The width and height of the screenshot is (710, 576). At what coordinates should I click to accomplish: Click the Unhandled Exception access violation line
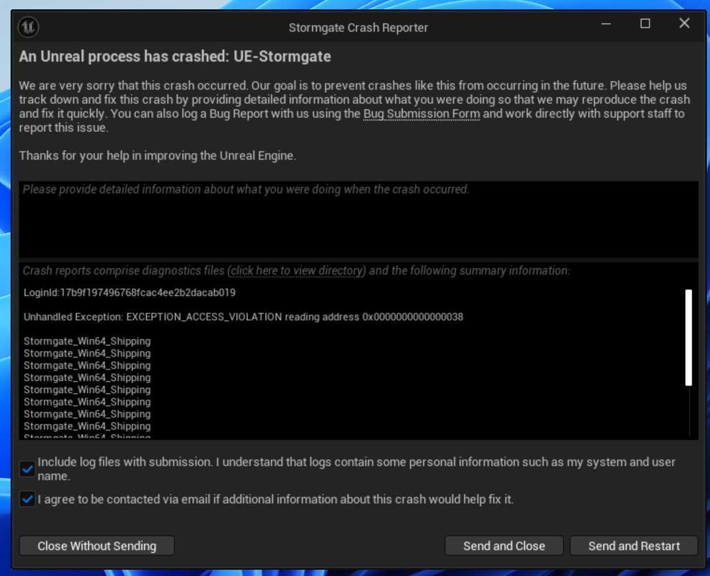pos(243,317)
